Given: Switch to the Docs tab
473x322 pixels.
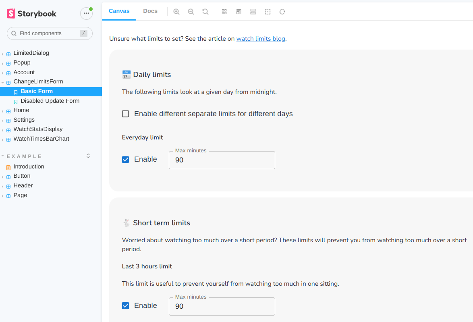Looking at the screenshot, I should [150, 11].
